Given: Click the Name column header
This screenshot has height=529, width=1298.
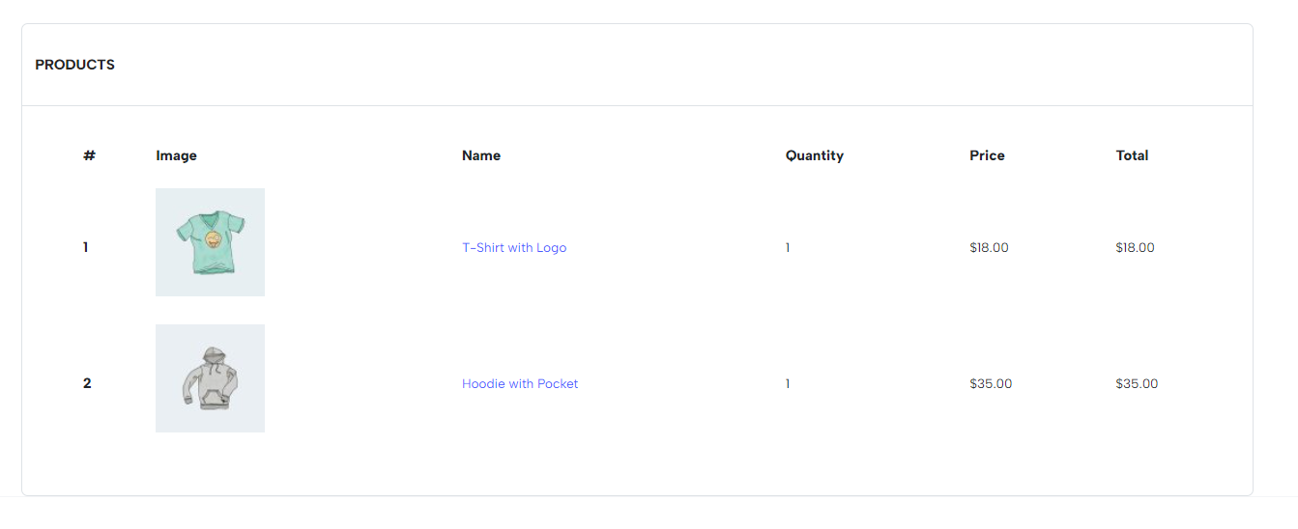Looking at the screenshot, I should (481, 155).
